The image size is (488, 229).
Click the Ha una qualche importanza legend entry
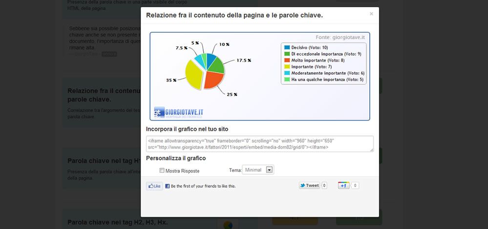coord(326,79)
